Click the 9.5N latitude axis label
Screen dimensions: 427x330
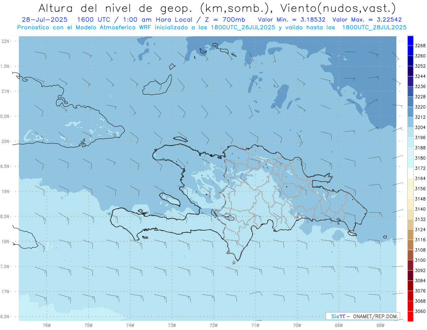(x=5, y=166)
